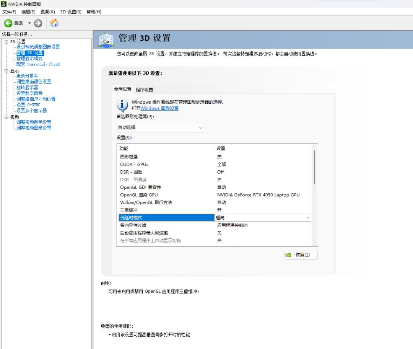Select the DSR - 因数 setting row
Viewport: 413px width, 349px height.
[x=215, y=172]
